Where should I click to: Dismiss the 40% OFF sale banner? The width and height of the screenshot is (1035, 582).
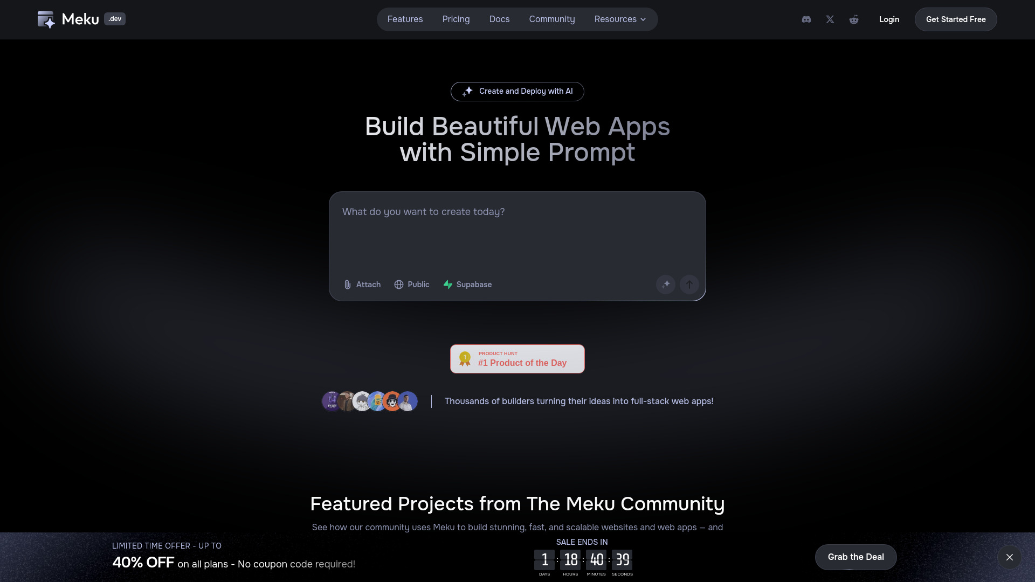1009,557
